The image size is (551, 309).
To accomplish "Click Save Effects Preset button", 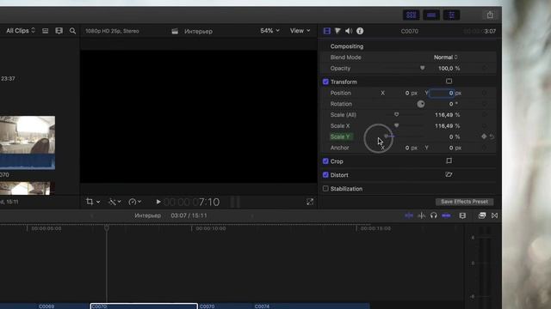I will (464, 202).
